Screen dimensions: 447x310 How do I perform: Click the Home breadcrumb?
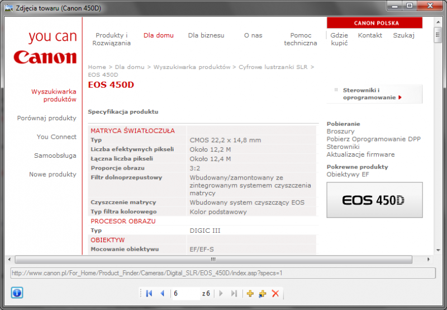click(97, 67)
